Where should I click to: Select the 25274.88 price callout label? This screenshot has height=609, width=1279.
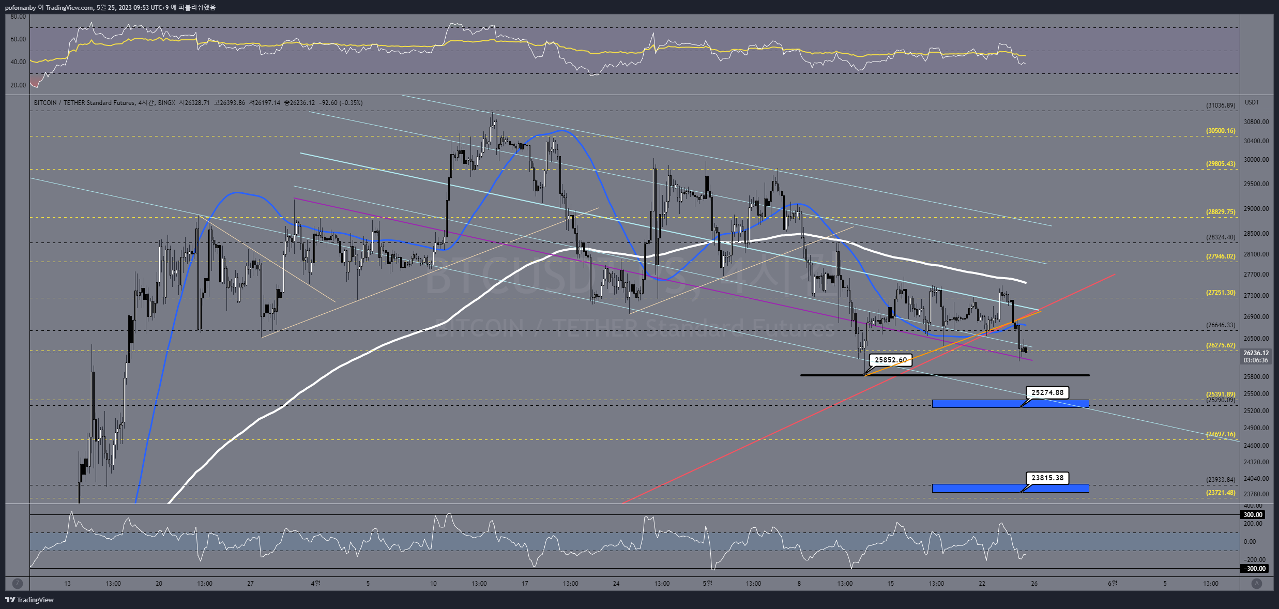click(1047, 392)
